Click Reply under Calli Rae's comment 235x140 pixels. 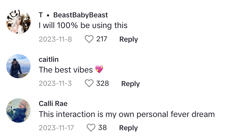pos(129,128)
